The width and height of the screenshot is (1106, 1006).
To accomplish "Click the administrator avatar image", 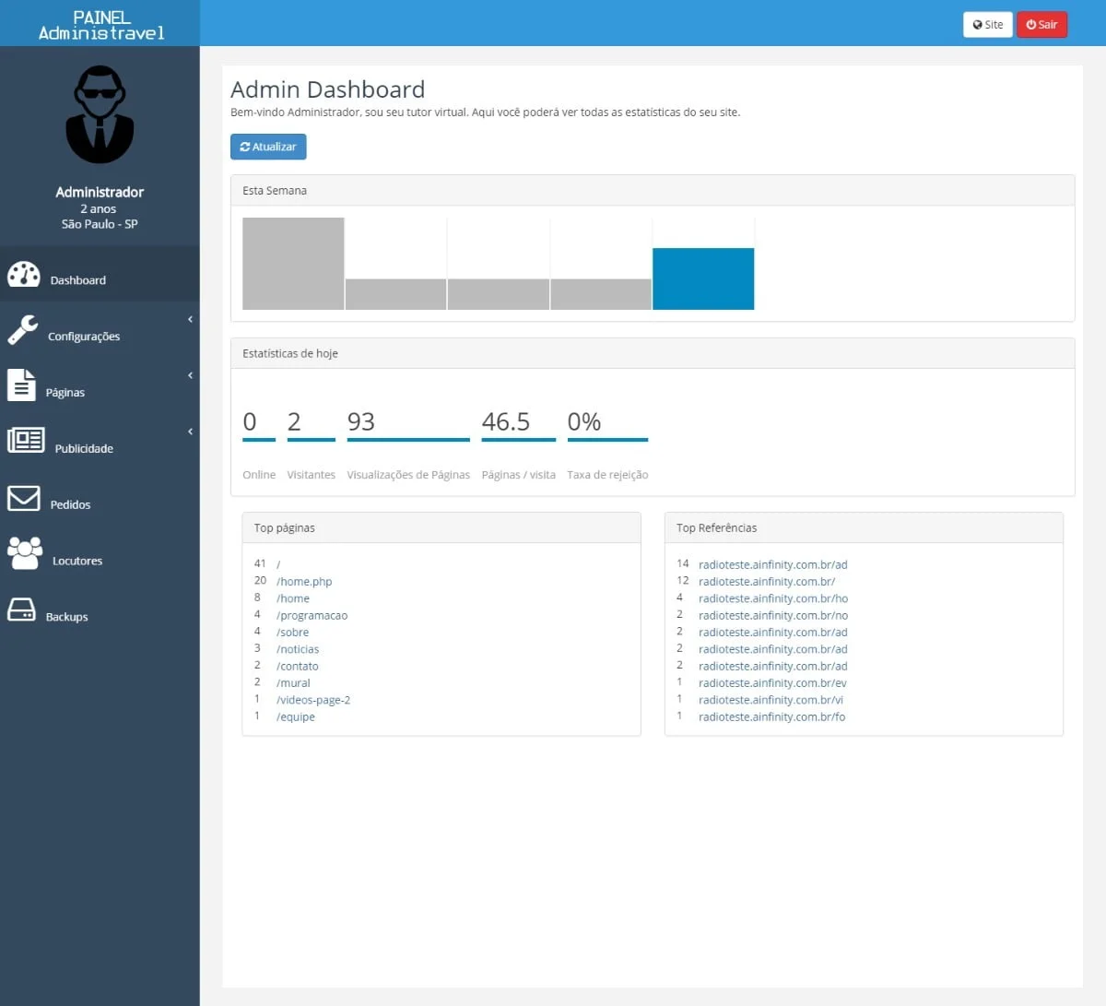I will (x=100, y=115).
